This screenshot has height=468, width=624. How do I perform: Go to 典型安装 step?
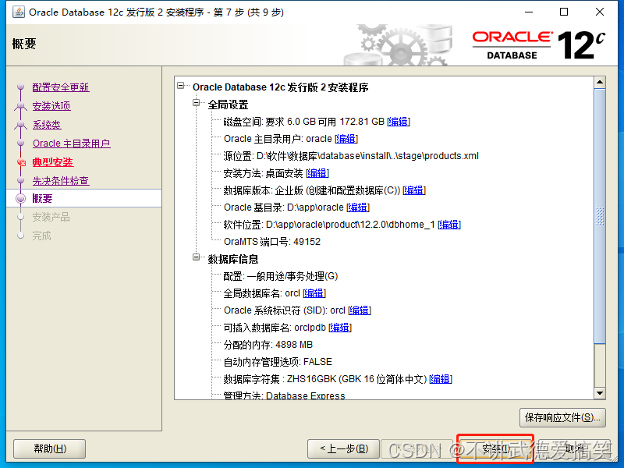click(53, 162)
